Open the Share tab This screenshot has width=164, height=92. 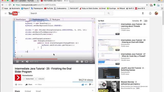[x=17, y=91]
